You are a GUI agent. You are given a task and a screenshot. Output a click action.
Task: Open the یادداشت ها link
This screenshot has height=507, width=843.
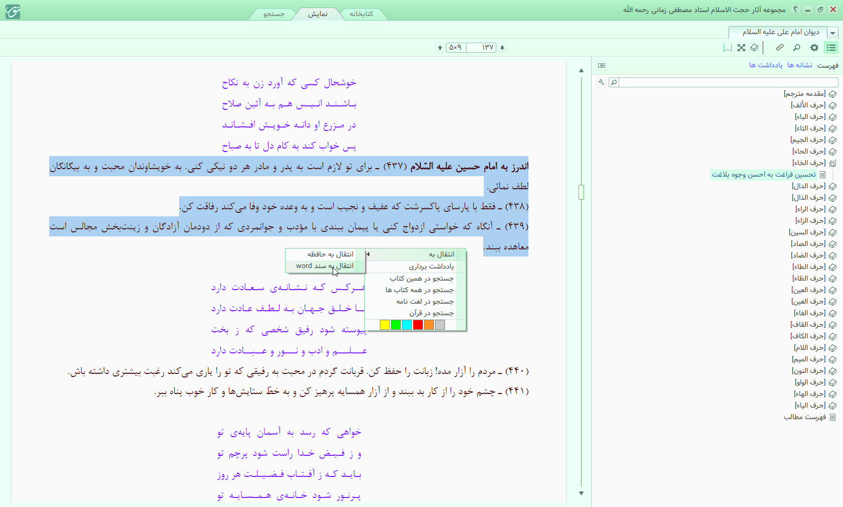[766, 65]
